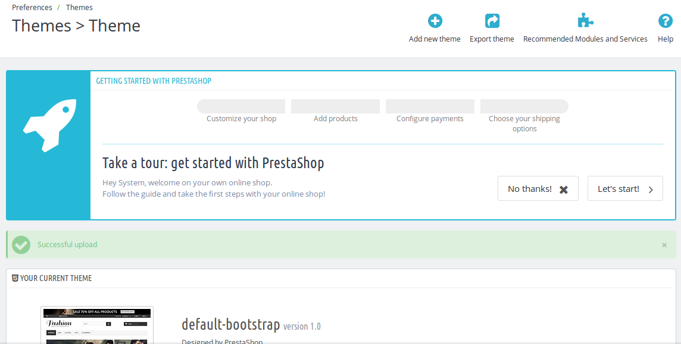Viewport: 681px width, 344px height.
Task: Go to Preferences breadcrumb
Action: coord(32,7)
